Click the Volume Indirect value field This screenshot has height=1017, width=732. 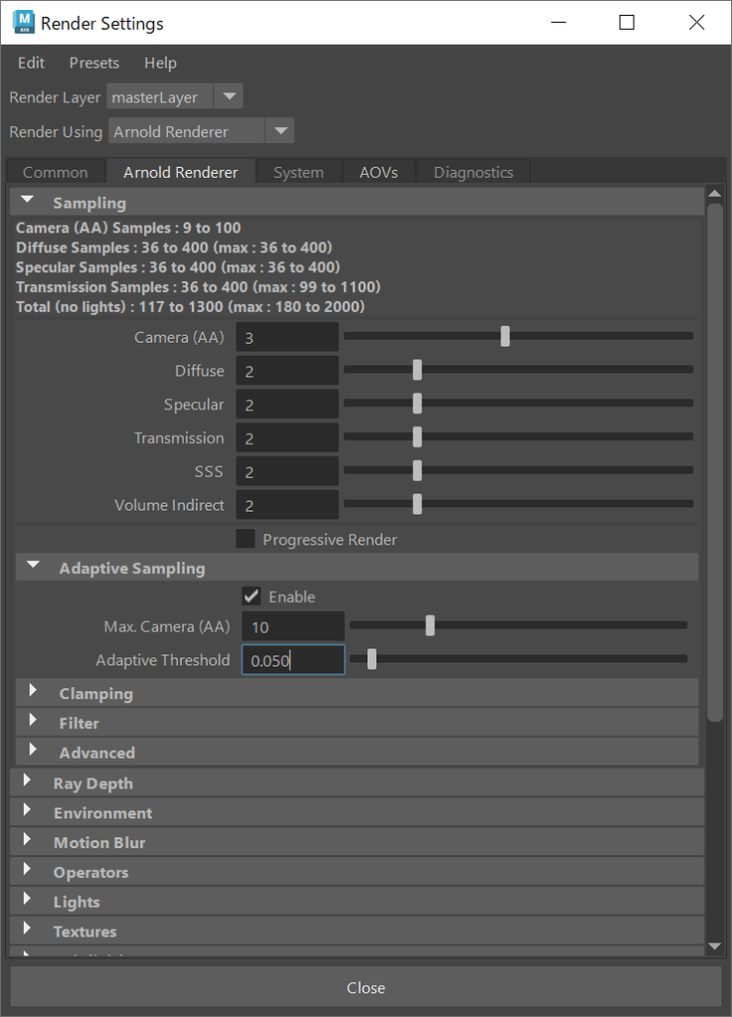pyautogui.click(x=287, y=506)
